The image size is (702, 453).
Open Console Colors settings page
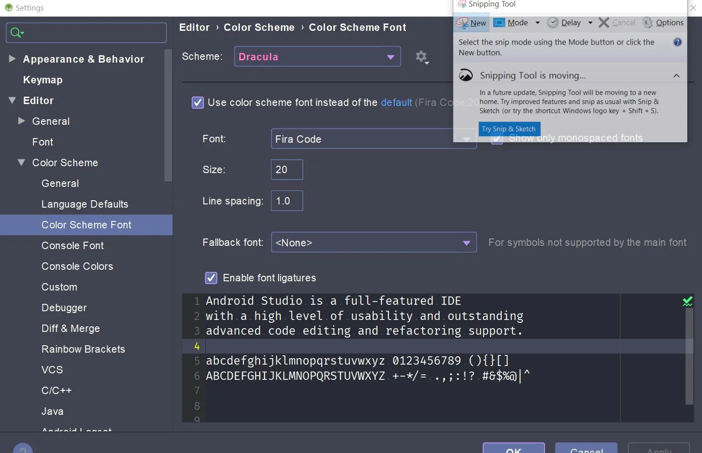[77, 267]
